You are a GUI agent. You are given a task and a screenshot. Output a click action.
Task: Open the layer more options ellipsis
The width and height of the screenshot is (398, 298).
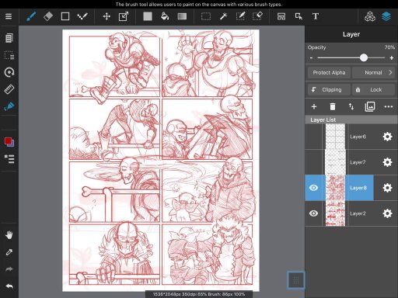pyautogui.click(x=389, y=106)
